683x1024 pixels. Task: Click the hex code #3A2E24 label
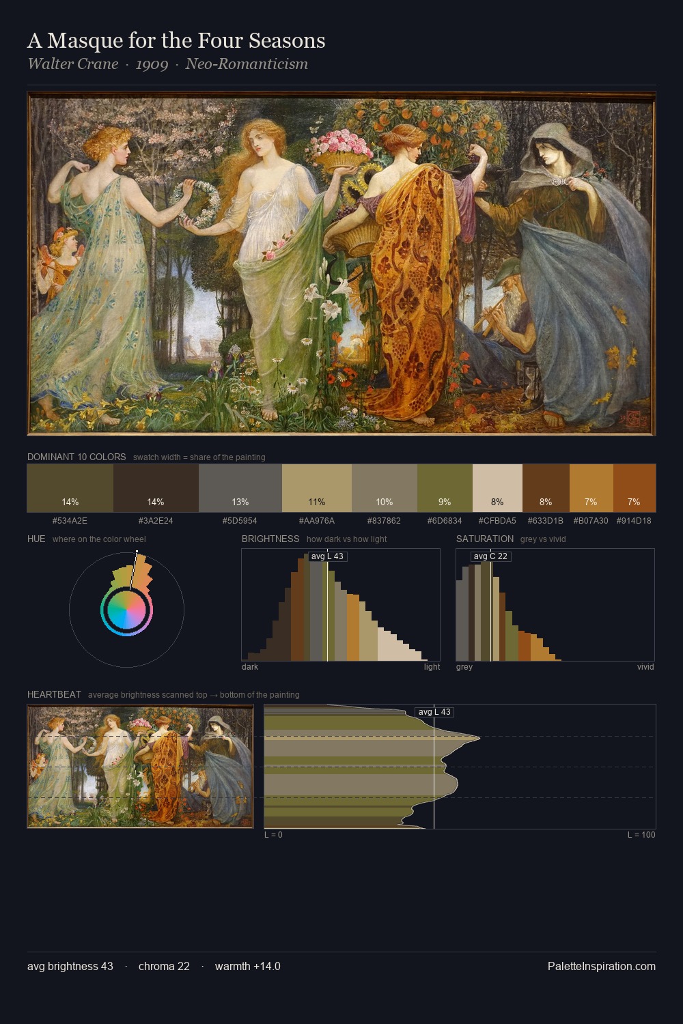click(156, 521)
